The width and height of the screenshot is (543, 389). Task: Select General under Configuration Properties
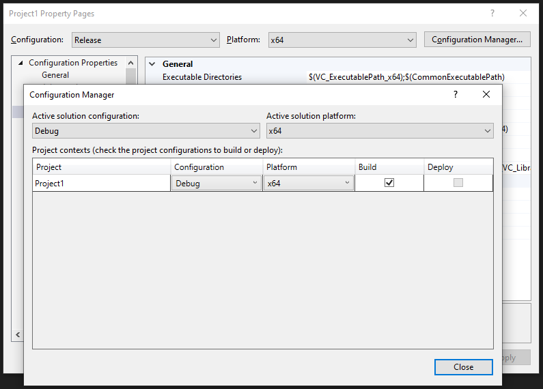tap(55, 75)
